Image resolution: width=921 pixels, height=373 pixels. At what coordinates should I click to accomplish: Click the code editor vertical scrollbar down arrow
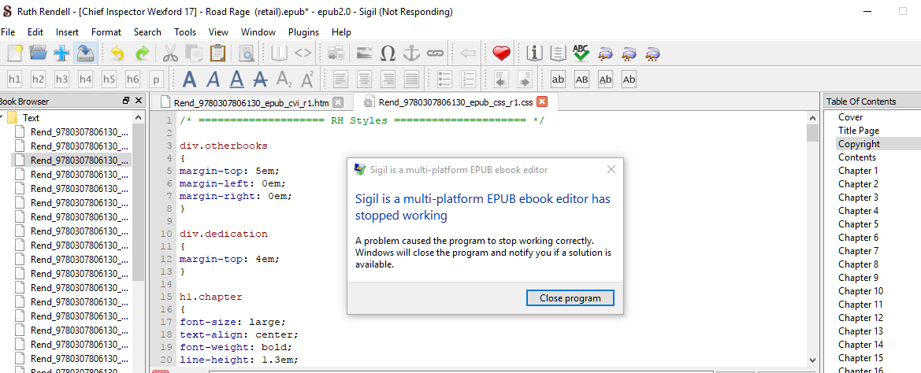click(x=812, y=360)
